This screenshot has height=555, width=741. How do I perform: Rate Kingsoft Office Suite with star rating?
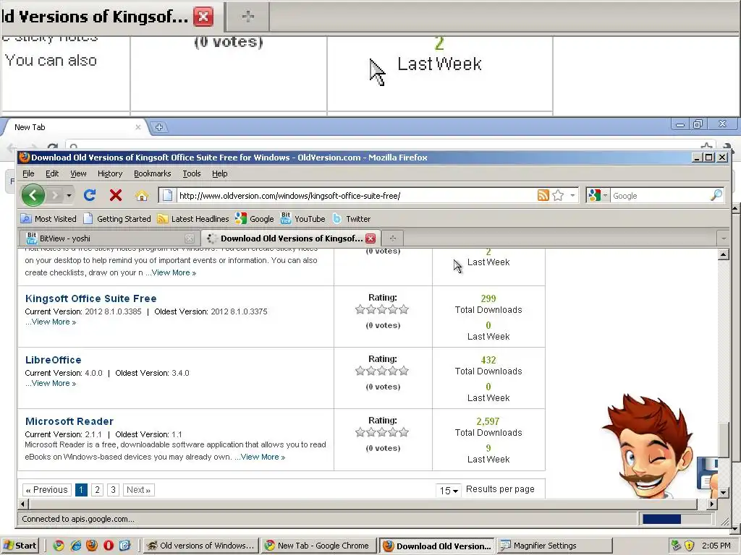pos(382,309)
